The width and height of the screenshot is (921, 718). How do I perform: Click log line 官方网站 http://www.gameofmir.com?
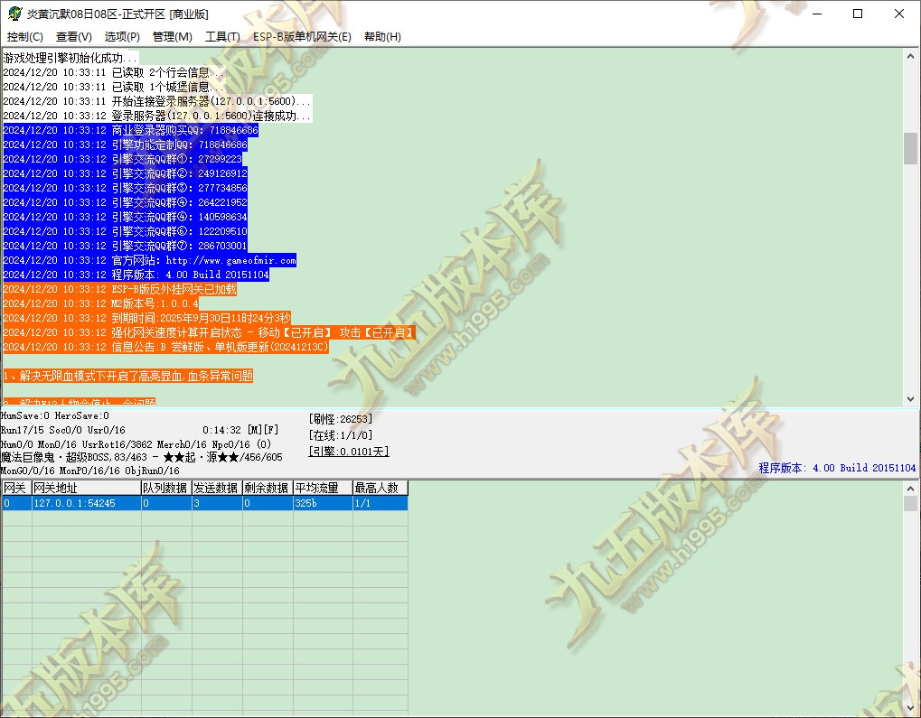click(149, 260)
